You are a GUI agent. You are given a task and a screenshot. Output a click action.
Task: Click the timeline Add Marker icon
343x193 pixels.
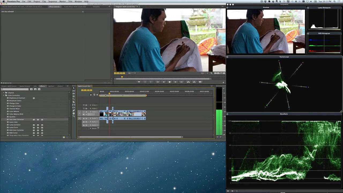coord(97,95)
